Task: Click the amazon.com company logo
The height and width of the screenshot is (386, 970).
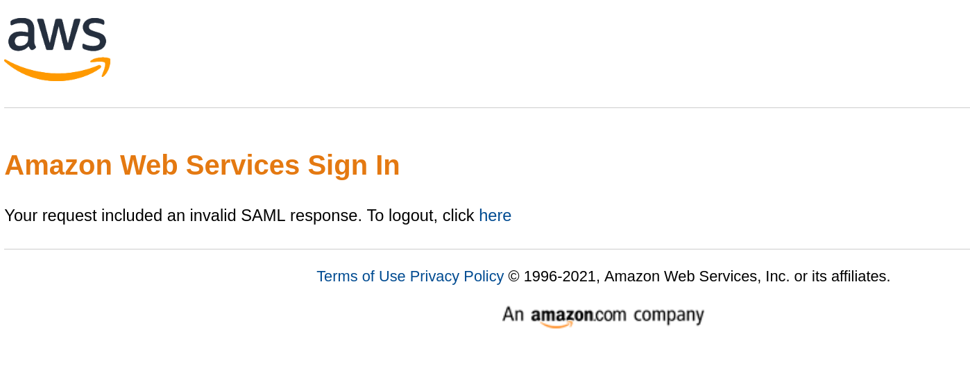Action: (x=602, y=315)
